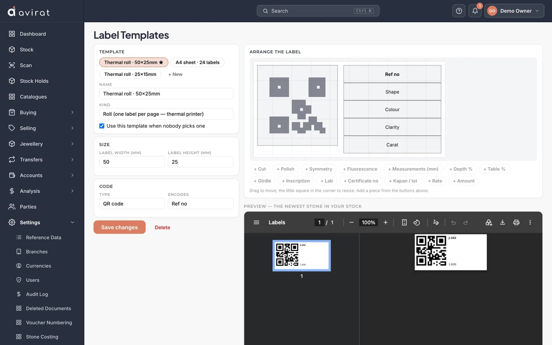Screen dimensions: 552x345
Task: Print the labels preview
Action: [x=516, y=222]
